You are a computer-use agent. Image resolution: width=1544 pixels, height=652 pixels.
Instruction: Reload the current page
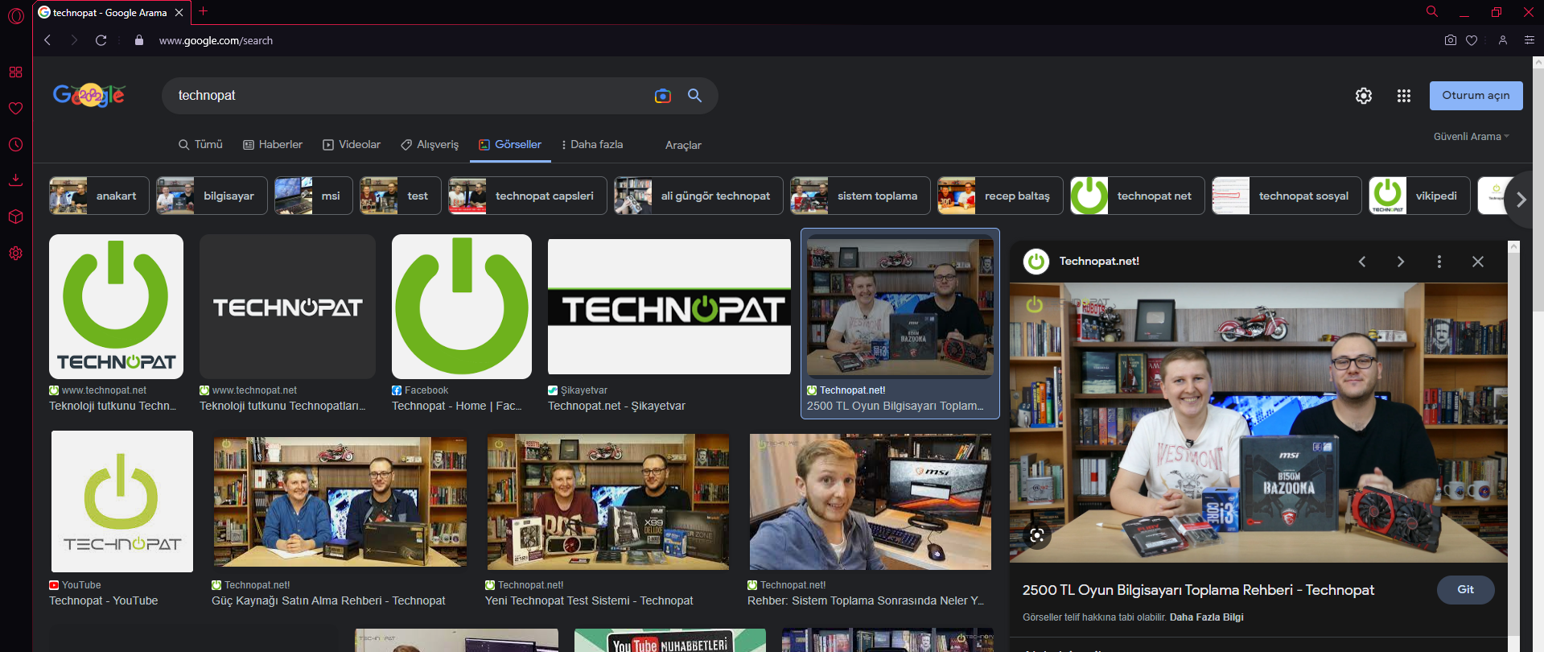(x=101, y=40)
